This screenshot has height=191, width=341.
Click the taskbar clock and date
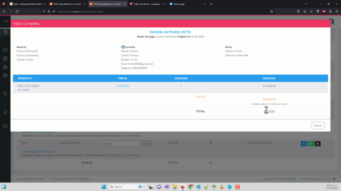pyautogui.click(x=331, y=187)
